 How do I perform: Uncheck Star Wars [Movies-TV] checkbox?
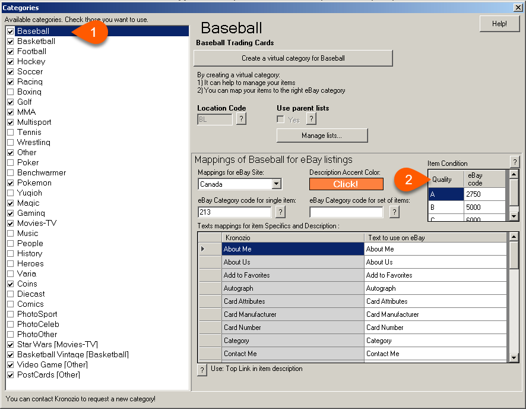(11, 345)
